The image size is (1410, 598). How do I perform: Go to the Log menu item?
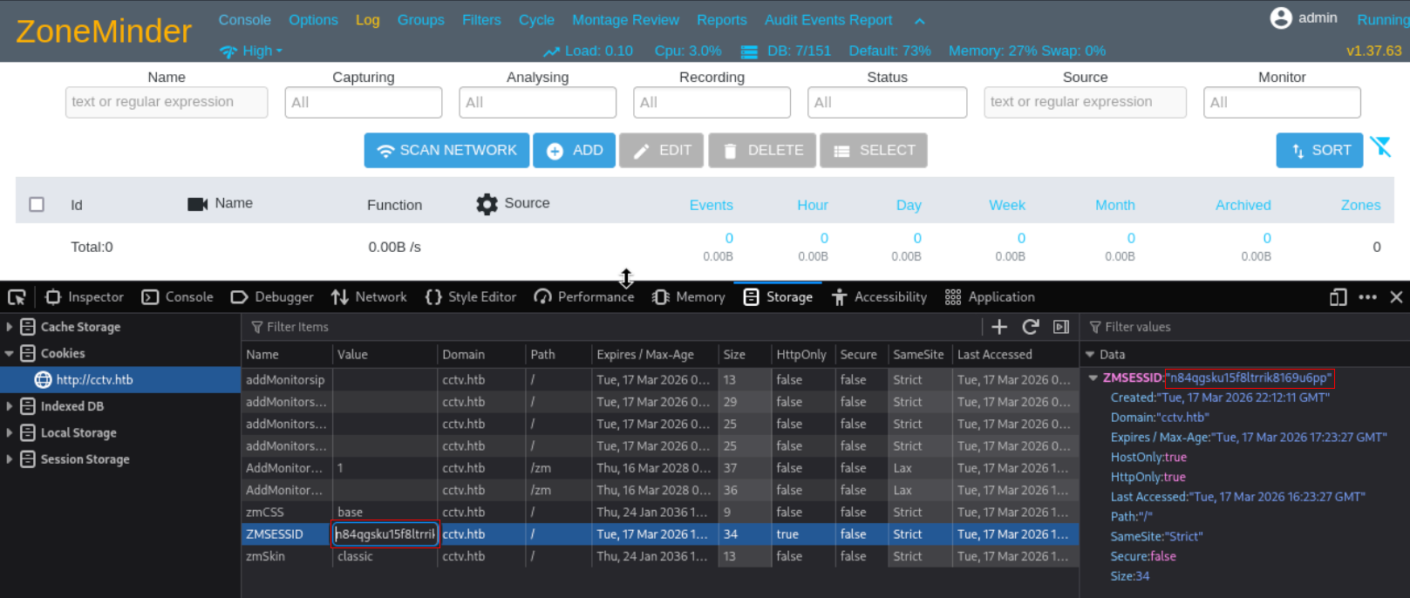pos(367,20)
